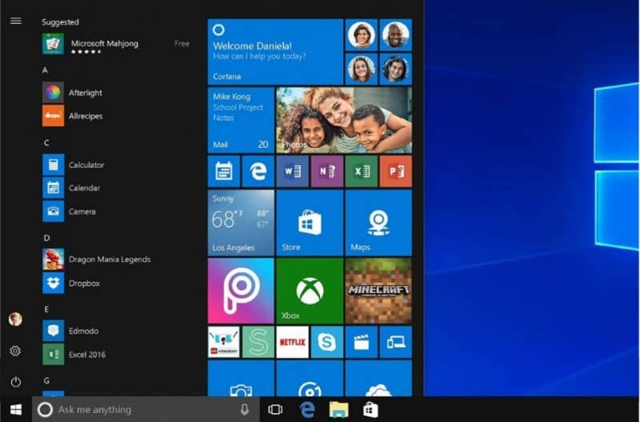Open File Explorer on the taskbar
The height and width of the screenshot is (422, 640).
[338, 409]
